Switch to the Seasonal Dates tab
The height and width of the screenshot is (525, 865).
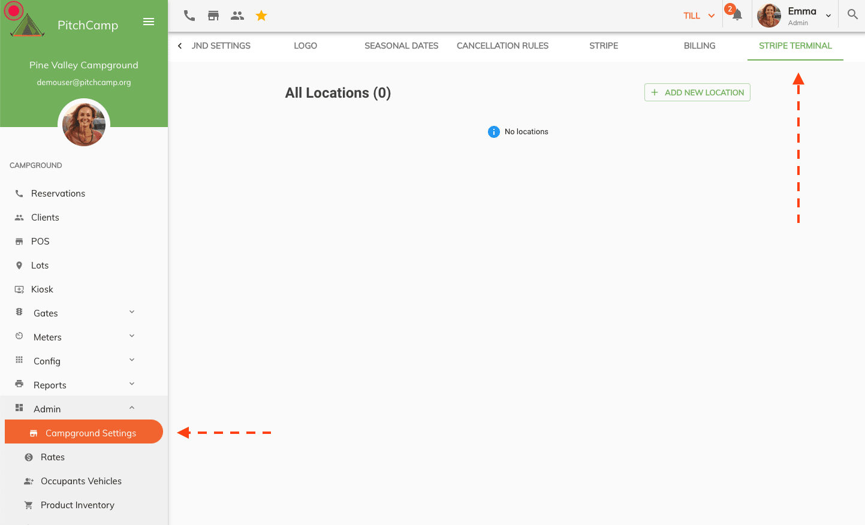(402, 46)
